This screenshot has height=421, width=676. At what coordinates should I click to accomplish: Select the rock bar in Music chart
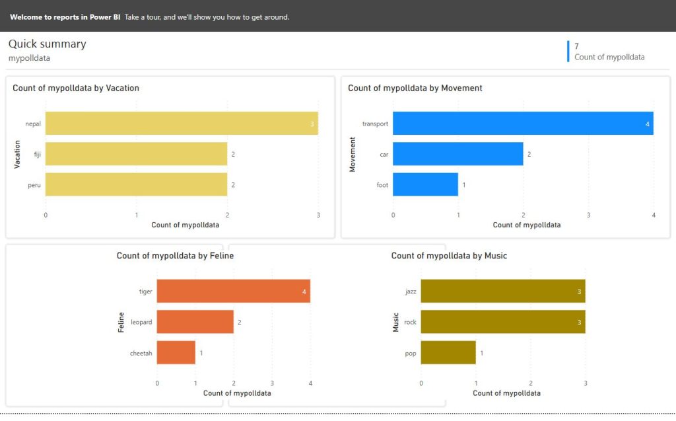pyautogui.click(x=503, y=322)
